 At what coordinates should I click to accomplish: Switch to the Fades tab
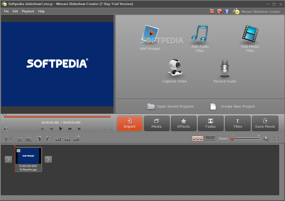point(211,123)
